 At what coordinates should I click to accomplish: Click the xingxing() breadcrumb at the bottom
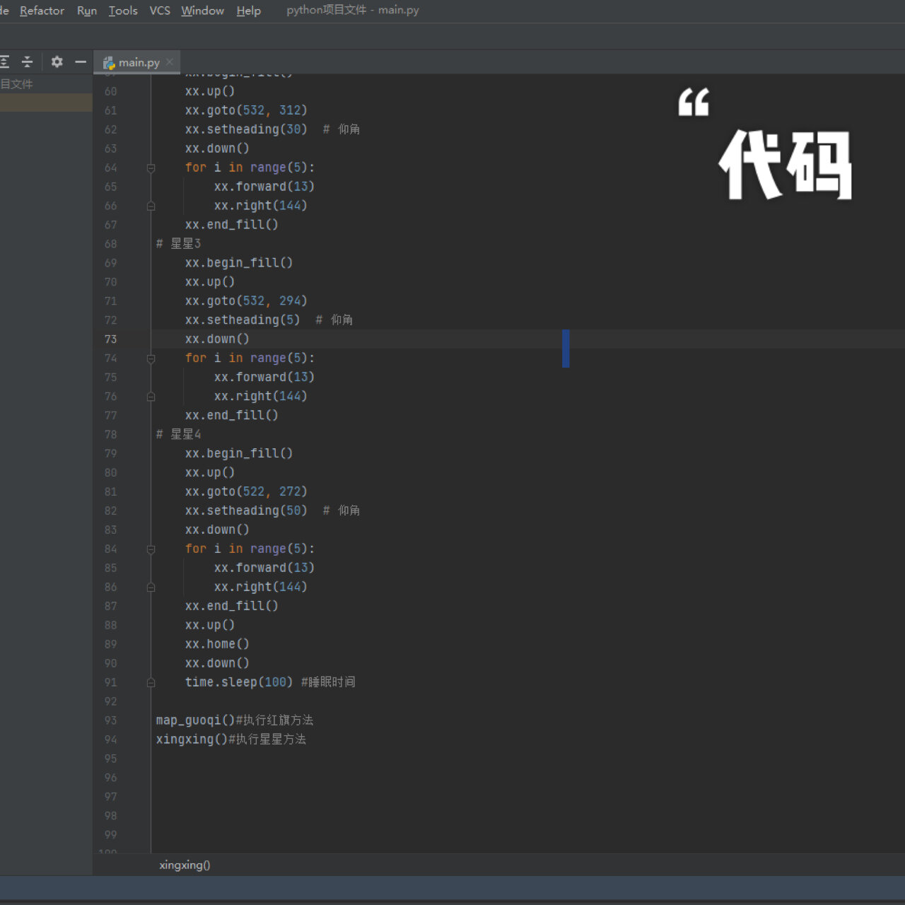184,865
